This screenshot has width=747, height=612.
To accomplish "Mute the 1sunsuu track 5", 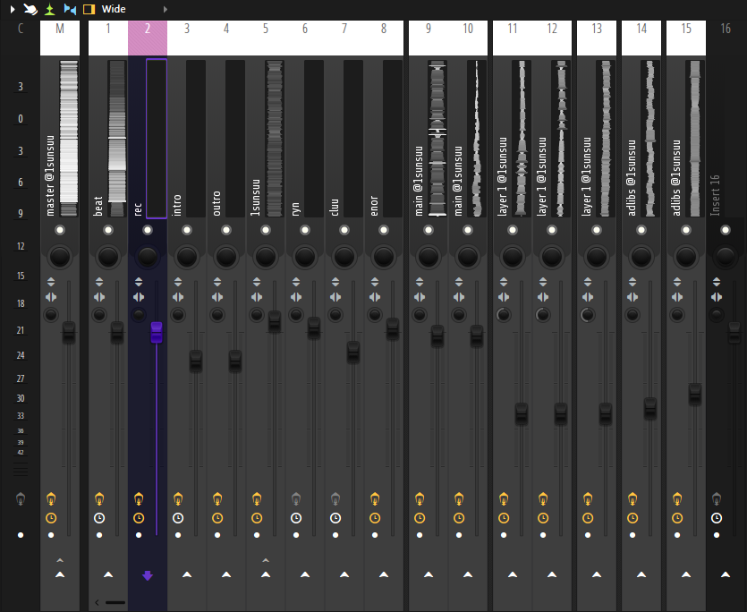I will [266, 230].
